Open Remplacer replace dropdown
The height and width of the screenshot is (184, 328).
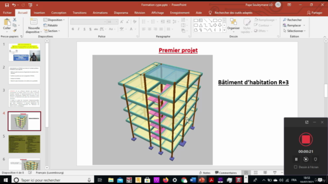click(x=294, y=25)
